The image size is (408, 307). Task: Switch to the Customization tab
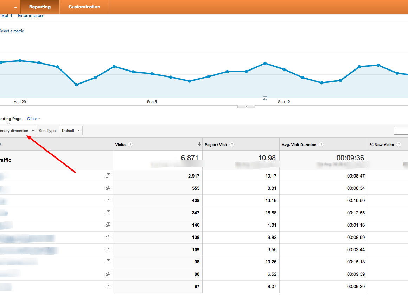(84, 7)
